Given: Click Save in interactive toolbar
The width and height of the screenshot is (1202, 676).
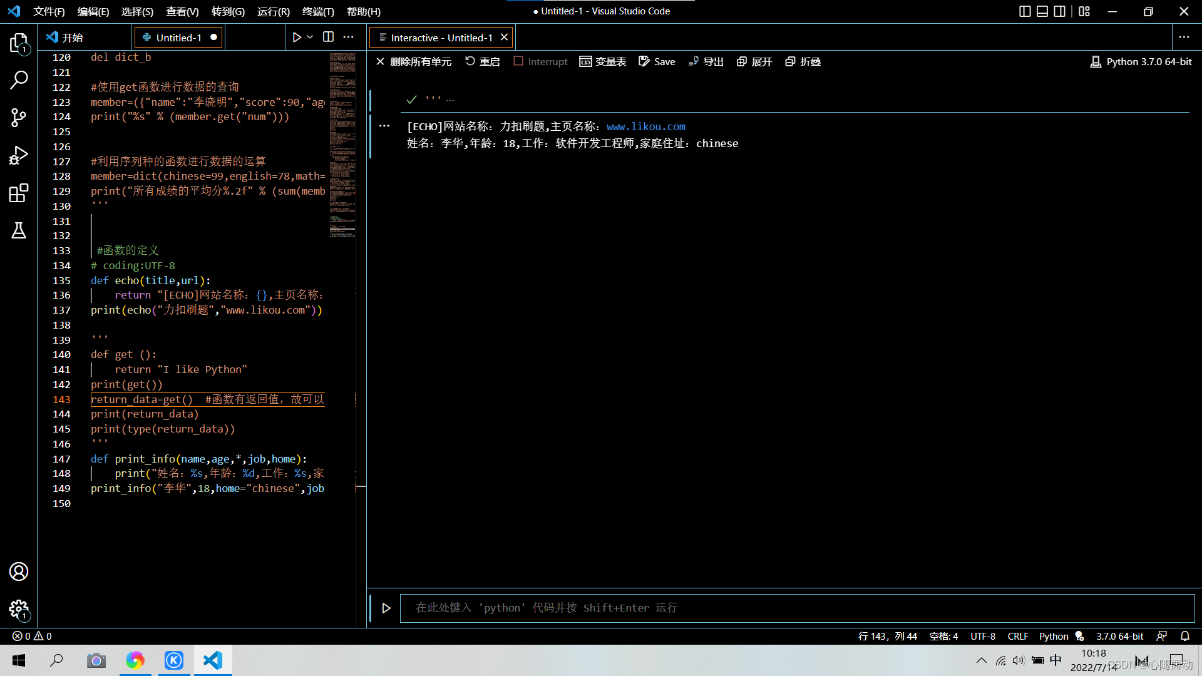Looking at the screenshot, I should (x=657, y=61).
